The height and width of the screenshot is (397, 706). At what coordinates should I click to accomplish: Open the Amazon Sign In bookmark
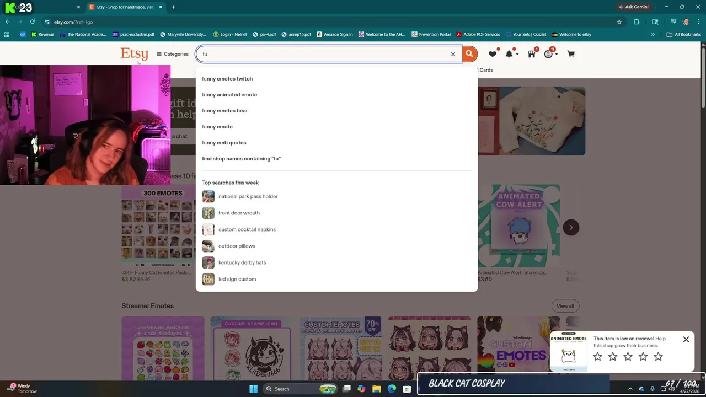335,34
